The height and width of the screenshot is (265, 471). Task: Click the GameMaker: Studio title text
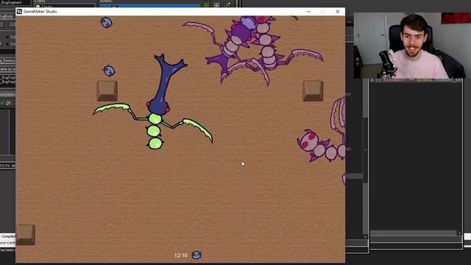click(40, 12)
